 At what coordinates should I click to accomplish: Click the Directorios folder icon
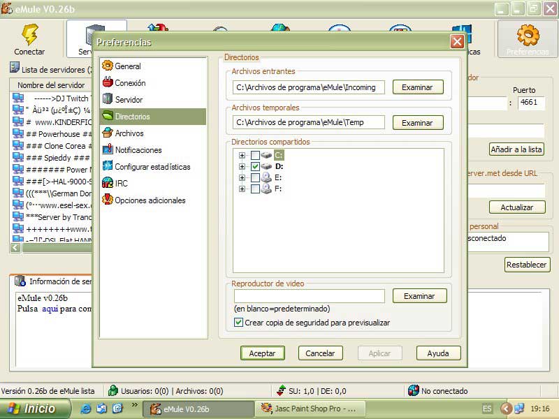tap(108, 116)
